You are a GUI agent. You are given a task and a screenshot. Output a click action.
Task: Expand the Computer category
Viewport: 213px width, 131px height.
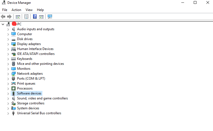tap(8, 34)
